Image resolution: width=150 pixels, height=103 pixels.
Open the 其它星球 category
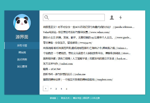(x=22, y=66)
